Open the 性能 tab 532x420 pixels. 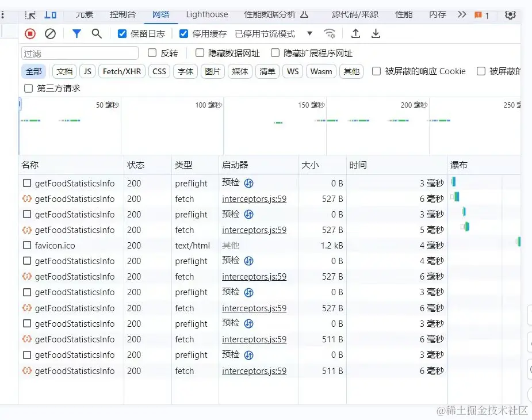[404, 14]
